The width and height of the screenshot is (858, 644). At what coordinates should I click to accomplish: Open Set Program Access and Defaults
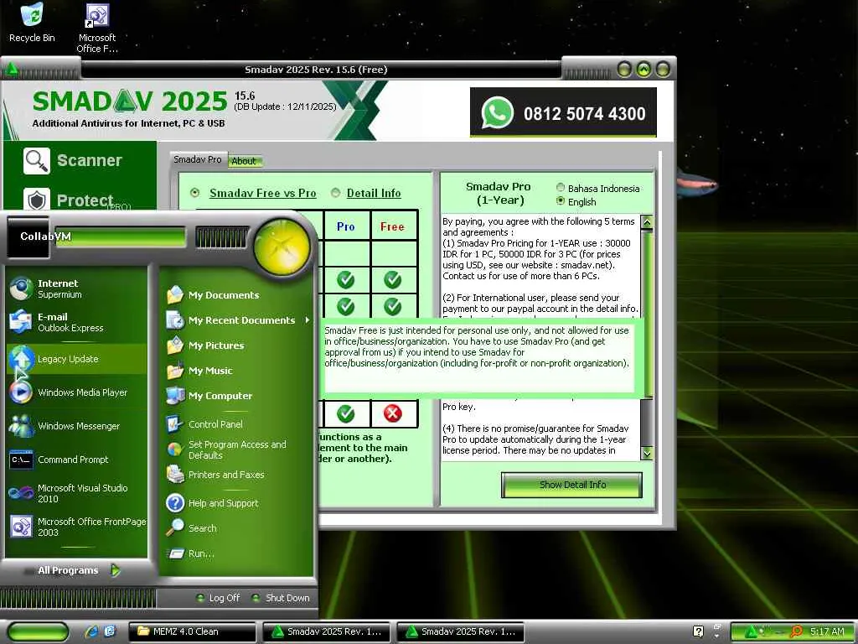point(236,449)
